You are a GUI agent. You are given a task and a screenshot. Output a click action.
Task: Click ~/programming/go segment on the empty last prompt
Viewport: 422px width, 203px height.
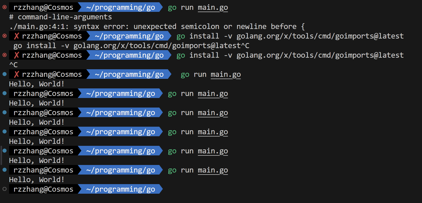[121, 189]
